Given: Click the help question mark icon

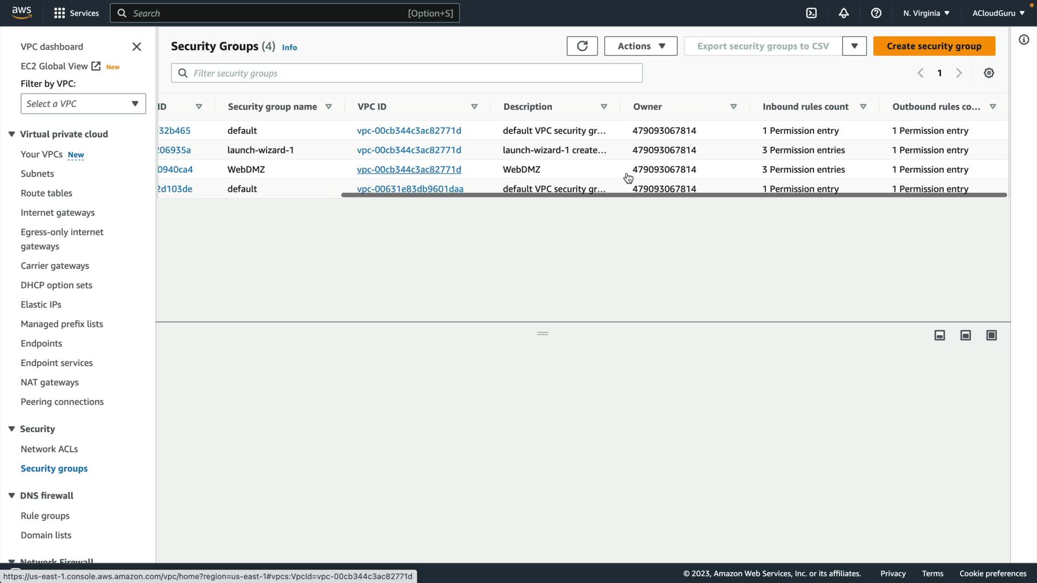Looking at the screenshot, I should [x=876, y=13].
